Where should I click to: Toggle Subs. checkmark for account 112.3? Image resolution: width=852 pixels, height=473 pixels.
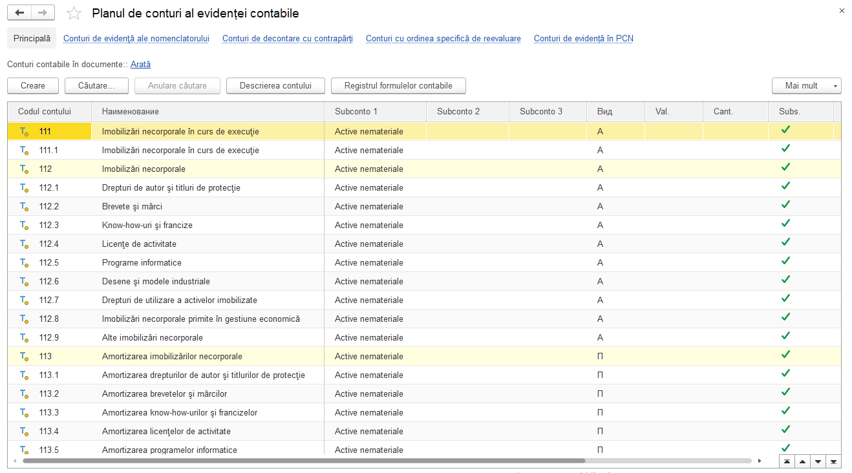pos(785,224)
